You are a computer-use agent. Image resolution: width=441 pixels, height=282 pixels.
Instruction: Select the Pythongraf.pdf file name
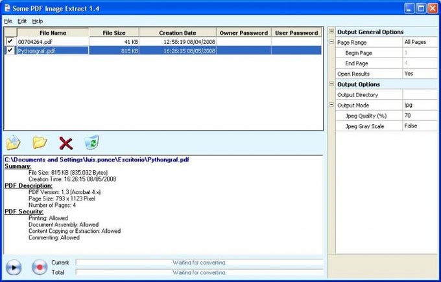[36, 51]
